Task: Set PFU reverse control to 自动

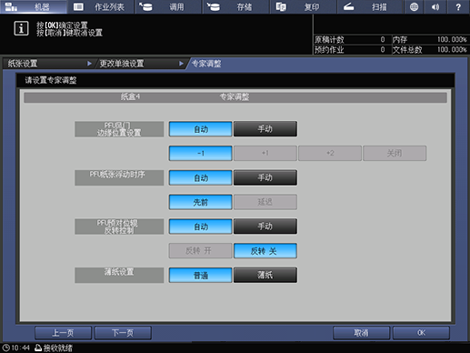Action: 201,227
